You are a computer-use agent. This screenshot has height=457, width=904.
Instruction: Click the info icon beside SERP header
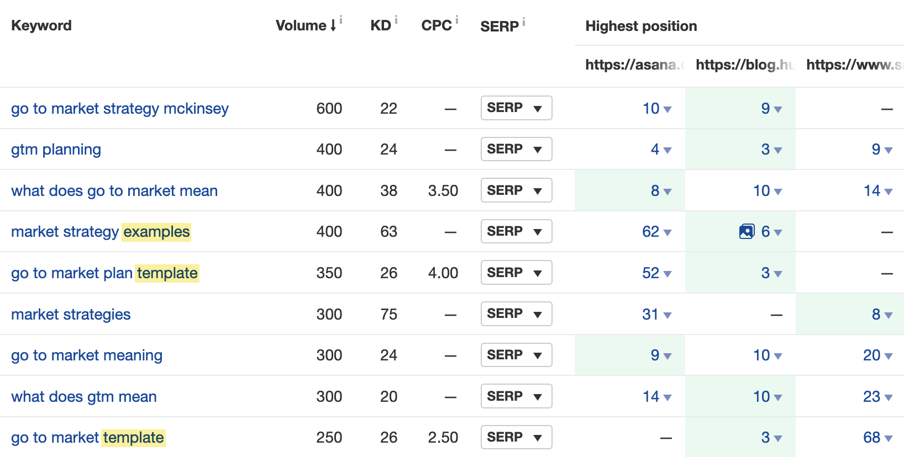[524, 22]
